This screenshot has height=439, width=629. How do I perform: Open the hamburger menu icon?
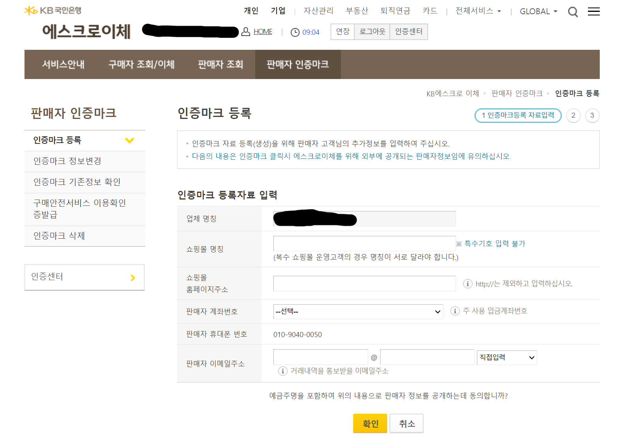[593, 11]
